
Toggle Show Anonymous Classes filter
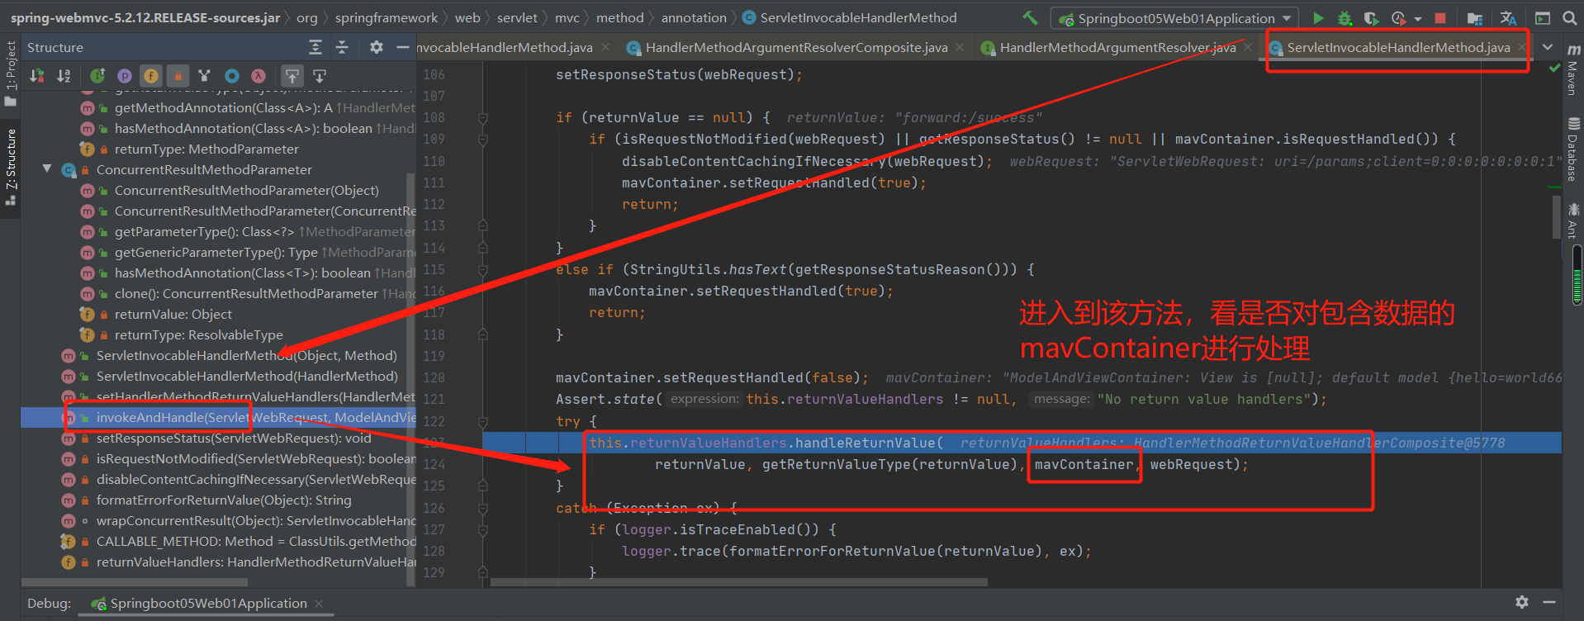coord(232,76)
